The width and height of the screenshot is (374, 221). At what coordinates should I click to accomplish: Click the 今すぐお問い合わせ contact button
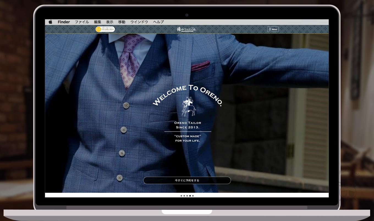[108, 29]
